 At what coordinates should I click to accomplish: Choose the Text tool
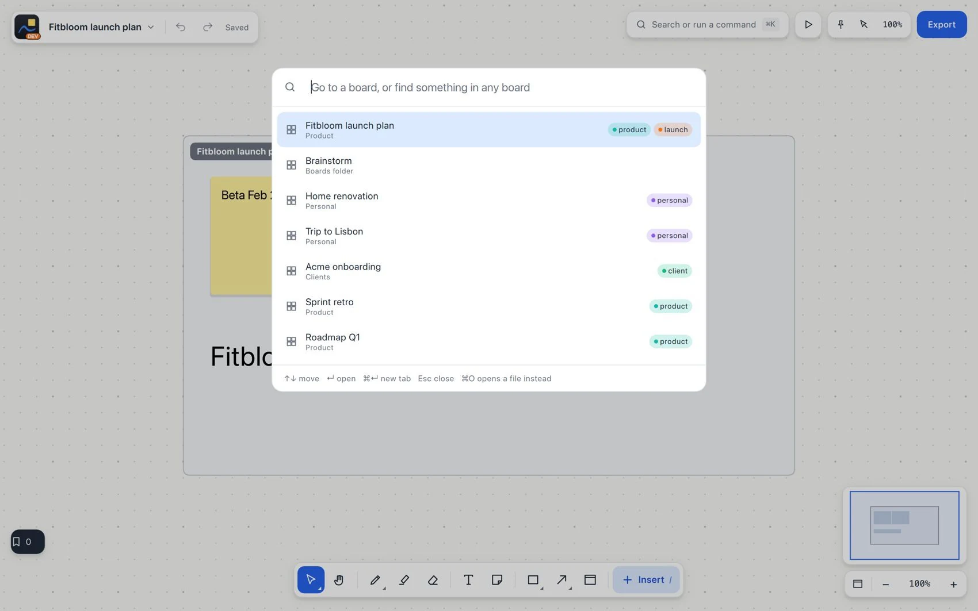[x=468, y=579]
